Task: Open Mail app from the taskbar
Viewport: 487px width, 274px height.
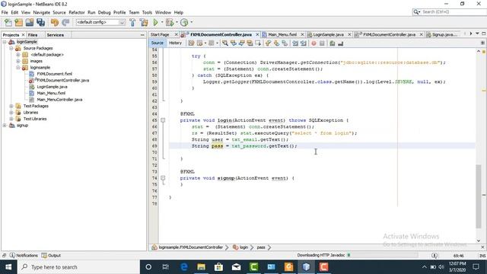Action: pyautogui.click(x=236, y=267)
